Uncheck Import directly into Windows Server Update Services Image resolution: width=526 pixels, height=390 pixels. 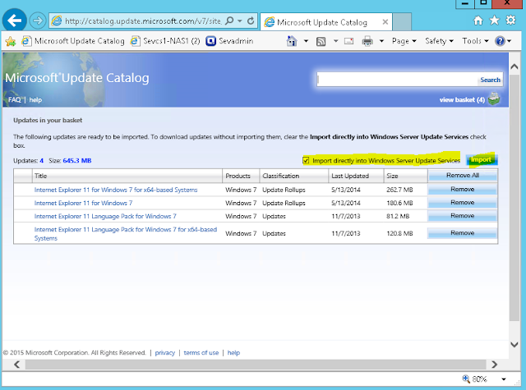[x=306, y=160]
